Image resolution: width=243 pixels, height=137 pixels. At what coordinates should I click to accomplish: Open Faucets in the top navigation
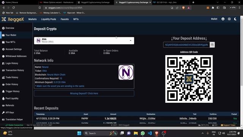click(65, 19)
